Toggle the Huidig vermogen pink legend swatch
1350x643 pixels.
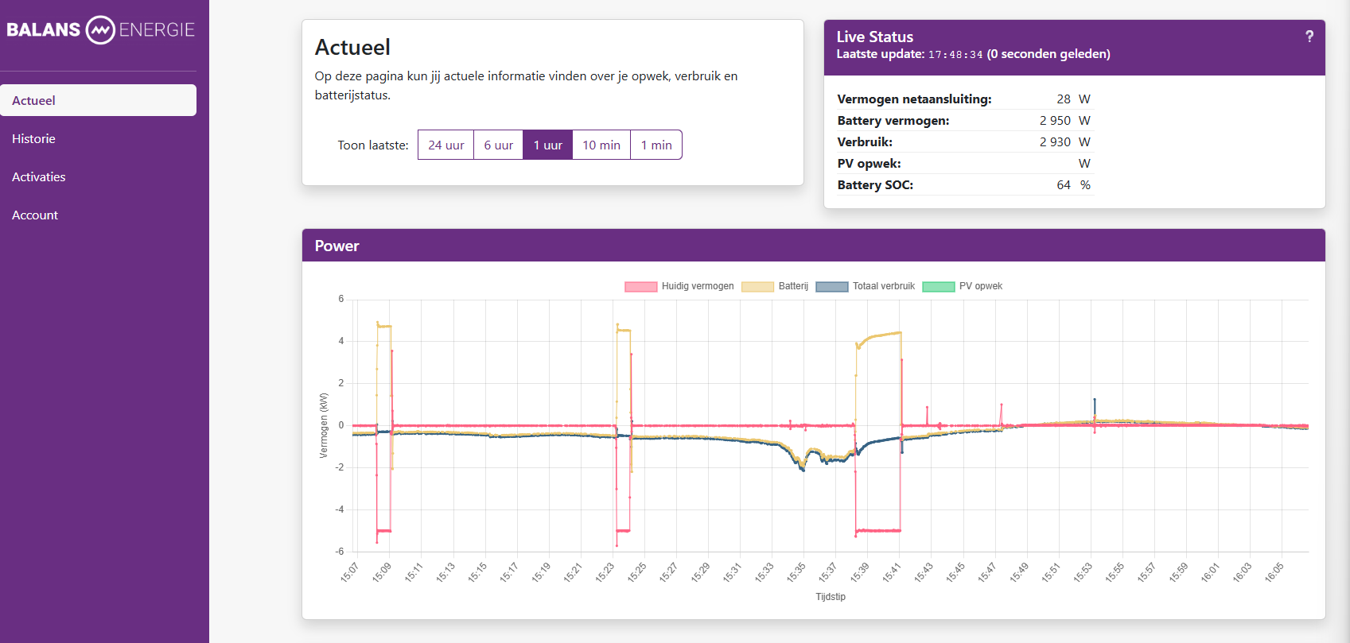(x=640, y=286)
